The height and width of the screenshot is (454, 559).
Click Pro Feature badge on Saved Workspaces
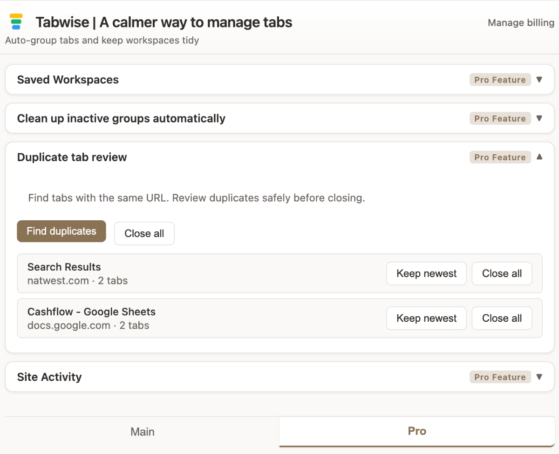point(500,80)
